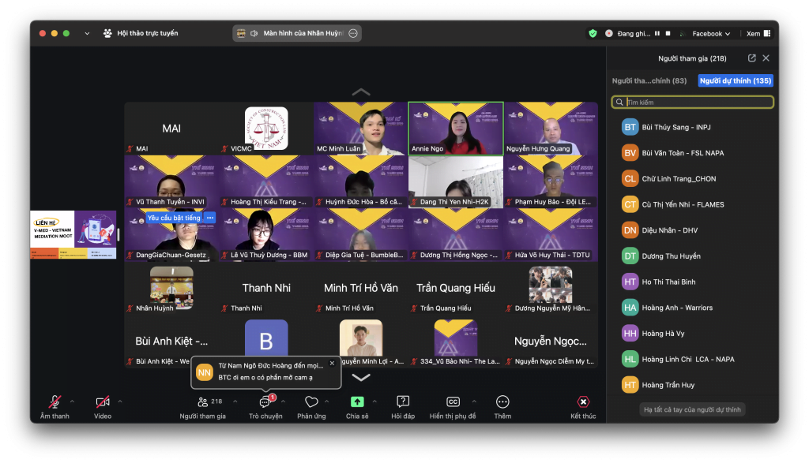Screen dimensions: 809x463
Task: Pop out the participants panel
Action: click(x=751, y=58)
